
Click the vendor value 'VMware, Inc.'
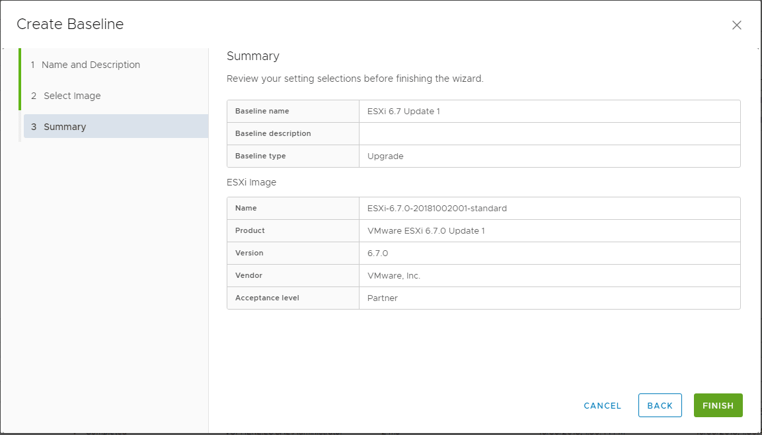point(394,276)
